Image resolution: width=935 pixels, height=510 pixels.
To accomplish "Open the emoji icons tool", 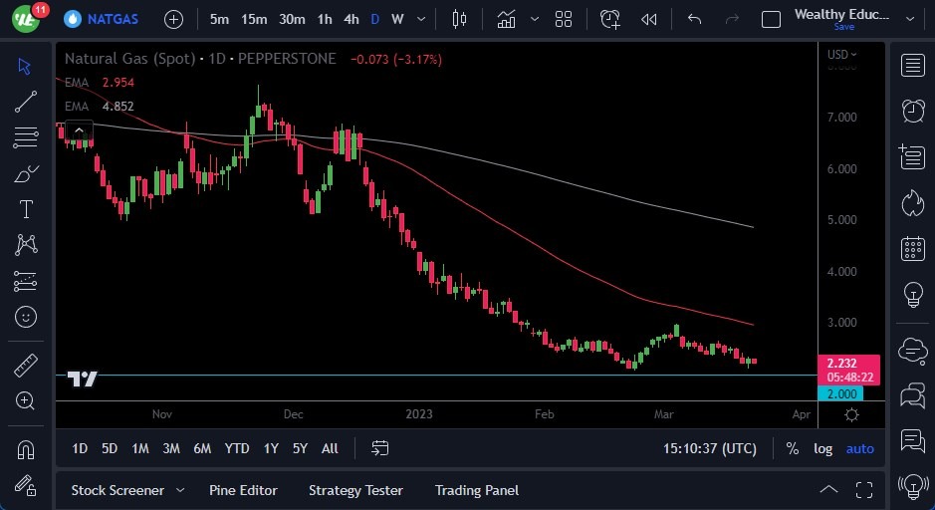I will click(x=26, y=317).
